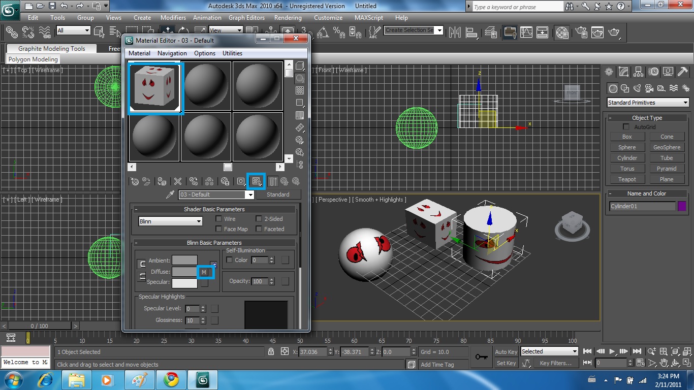
Task: Toggle the Set Key button
Action: (506, 363)
